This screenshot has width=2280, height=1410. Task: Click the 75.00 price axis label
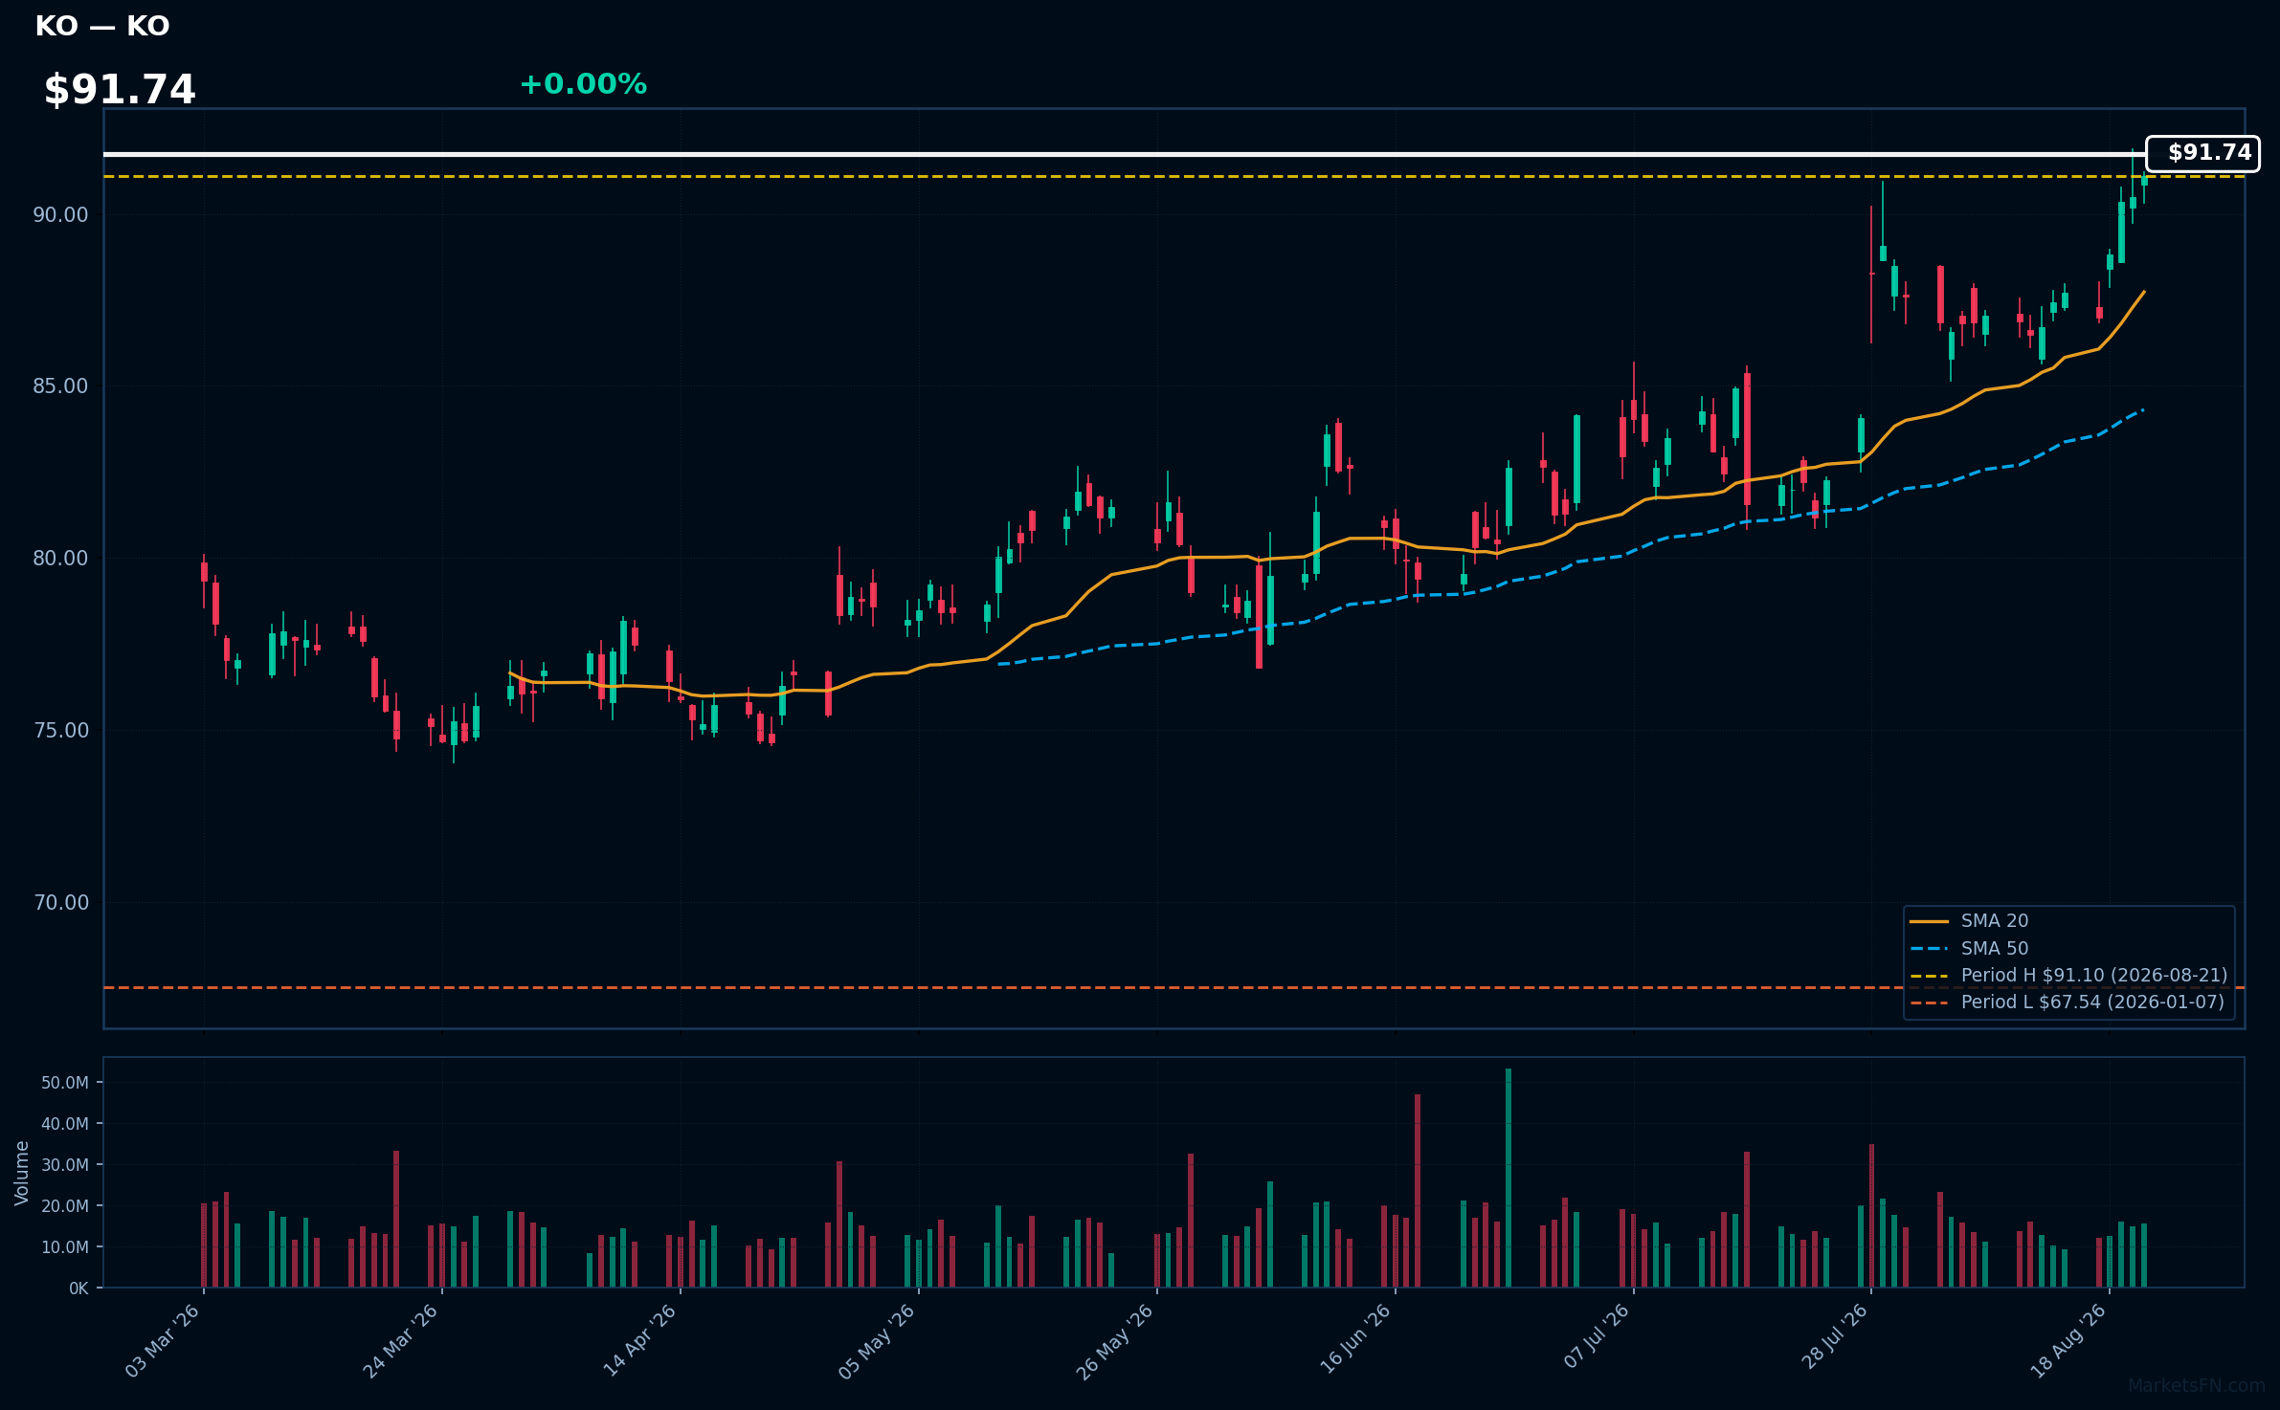tap(60, 731)
